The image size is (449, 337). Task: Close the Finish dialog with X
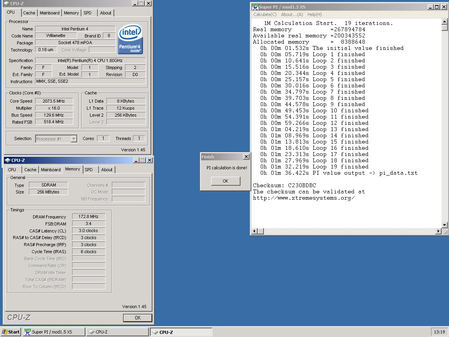click(x=246, y=157)
